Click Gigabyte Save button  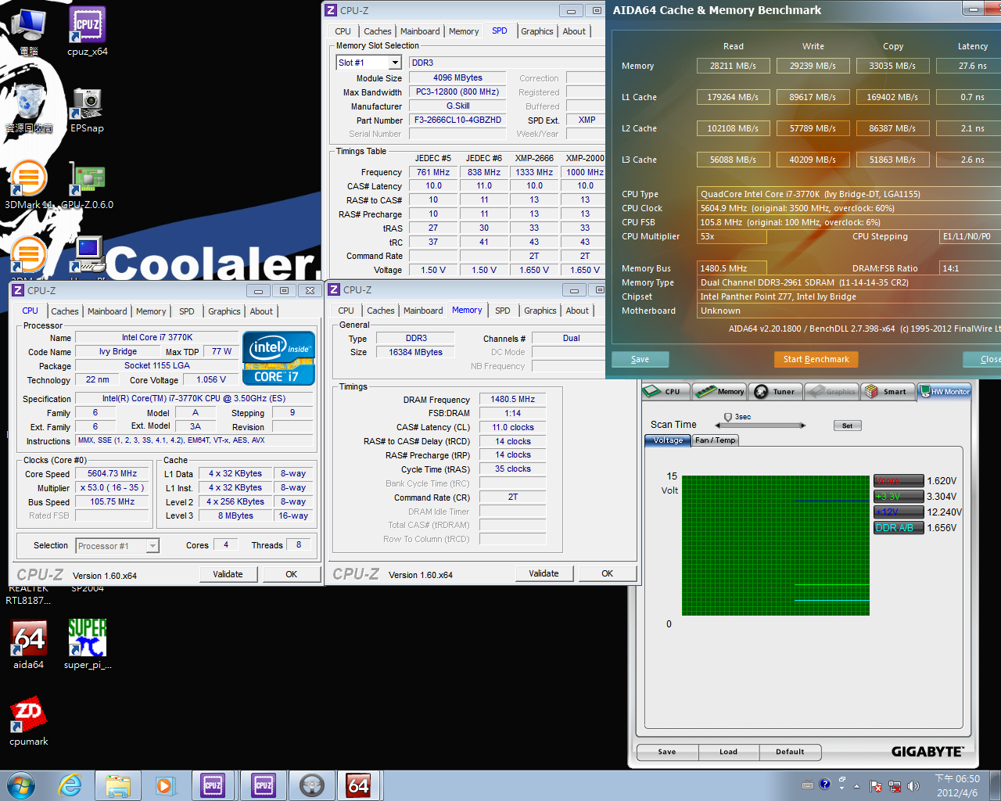coord(667,752)
